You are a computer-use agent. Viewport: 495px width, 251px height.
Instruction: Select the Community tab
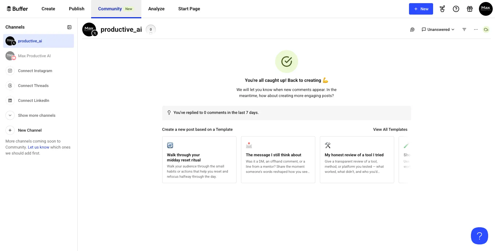pyautogui.click(x=116, y=9)
